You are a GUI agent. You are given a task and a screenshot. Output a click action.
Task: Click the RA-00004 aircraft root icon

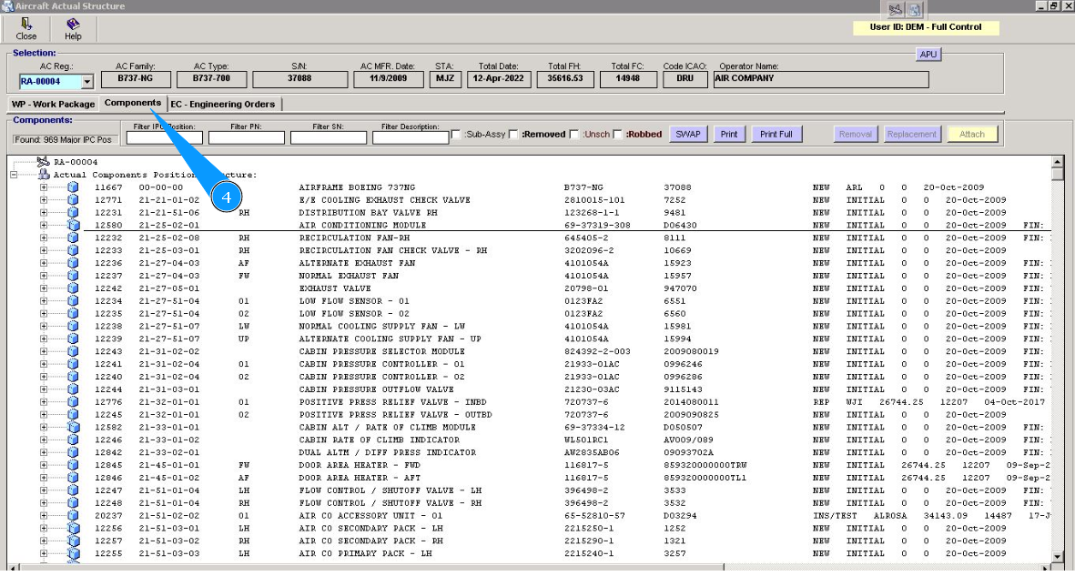pyautogui.click(x=41, y=162)
